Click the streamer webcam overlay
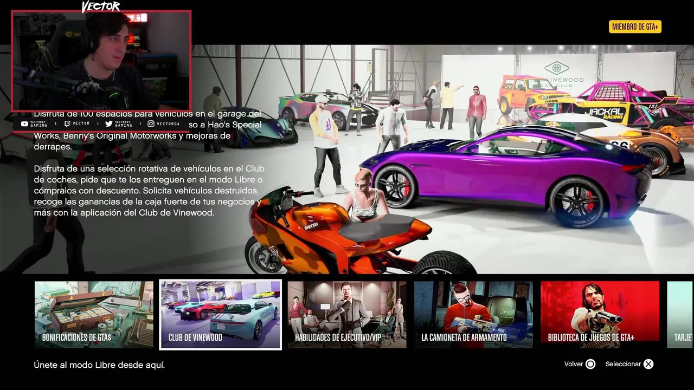The width and height of the screenshot is (694, 390). click(101, 61)
